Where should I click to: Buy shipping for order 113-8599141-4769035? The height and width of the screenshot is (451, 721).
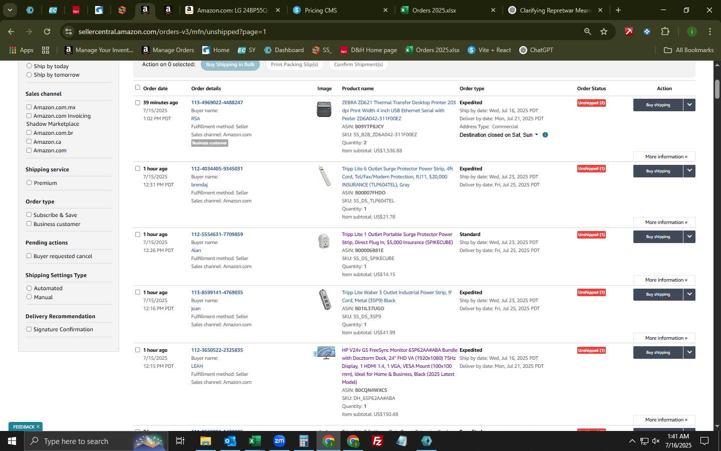coord(658,294)
